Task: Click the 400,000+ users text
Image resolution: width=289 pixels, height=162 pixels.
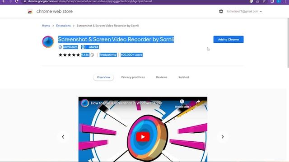Action: click(x=131, y=55)
